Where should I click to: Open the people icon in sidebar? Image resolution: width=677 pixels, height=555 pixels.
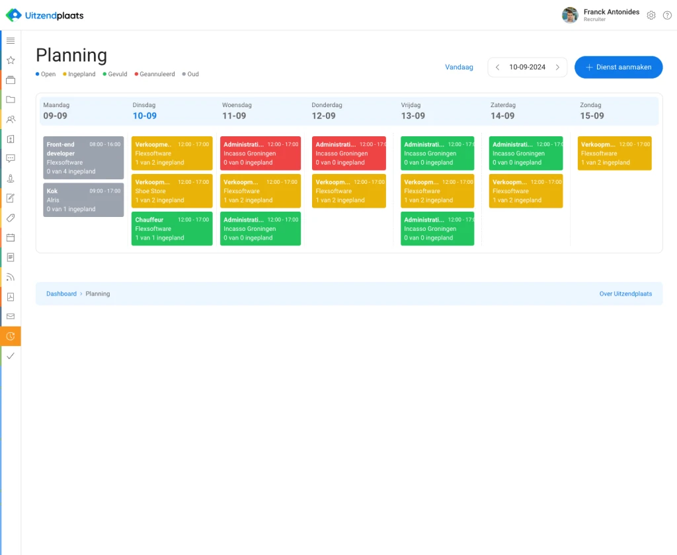(x=11, y=120)
